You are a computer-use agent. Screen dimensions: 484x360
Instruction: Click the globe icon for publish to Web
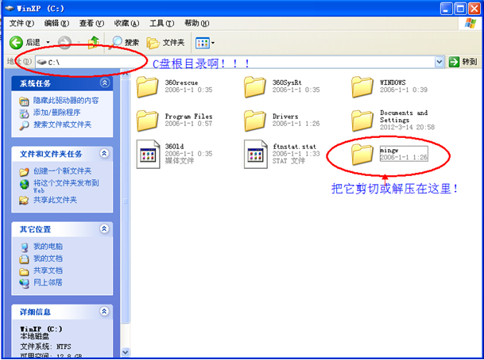coord(24,185)
